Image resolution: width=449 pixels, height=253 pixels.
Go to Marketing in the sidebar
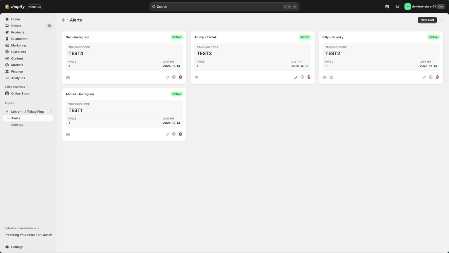click(x=19, y=45)
